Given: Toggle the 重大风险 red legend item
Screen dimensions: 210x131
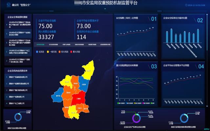Looking at the screenshot, I should tap(75, 52).
